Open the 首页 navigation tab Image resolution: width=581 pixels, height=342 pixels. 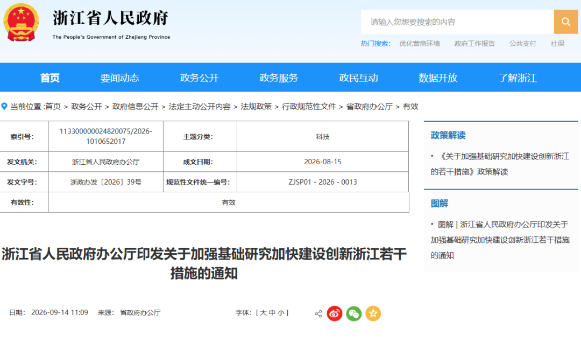point(49,78)
